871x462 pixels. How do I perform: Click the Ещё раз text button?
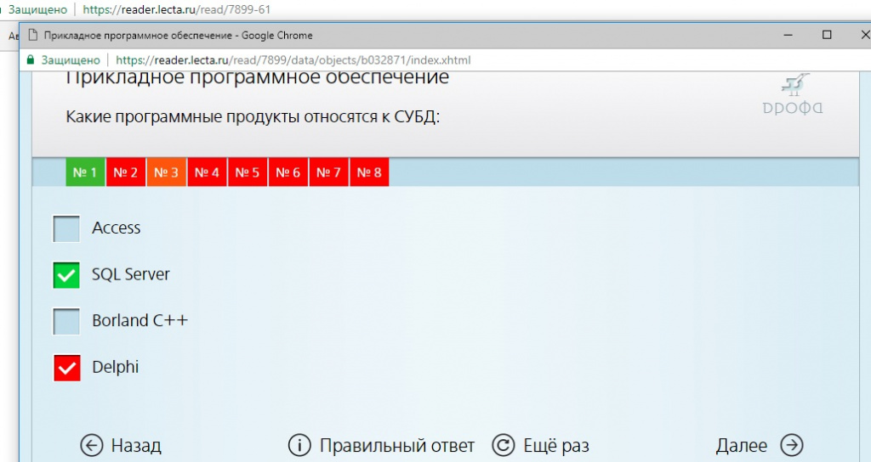[556, 445]
